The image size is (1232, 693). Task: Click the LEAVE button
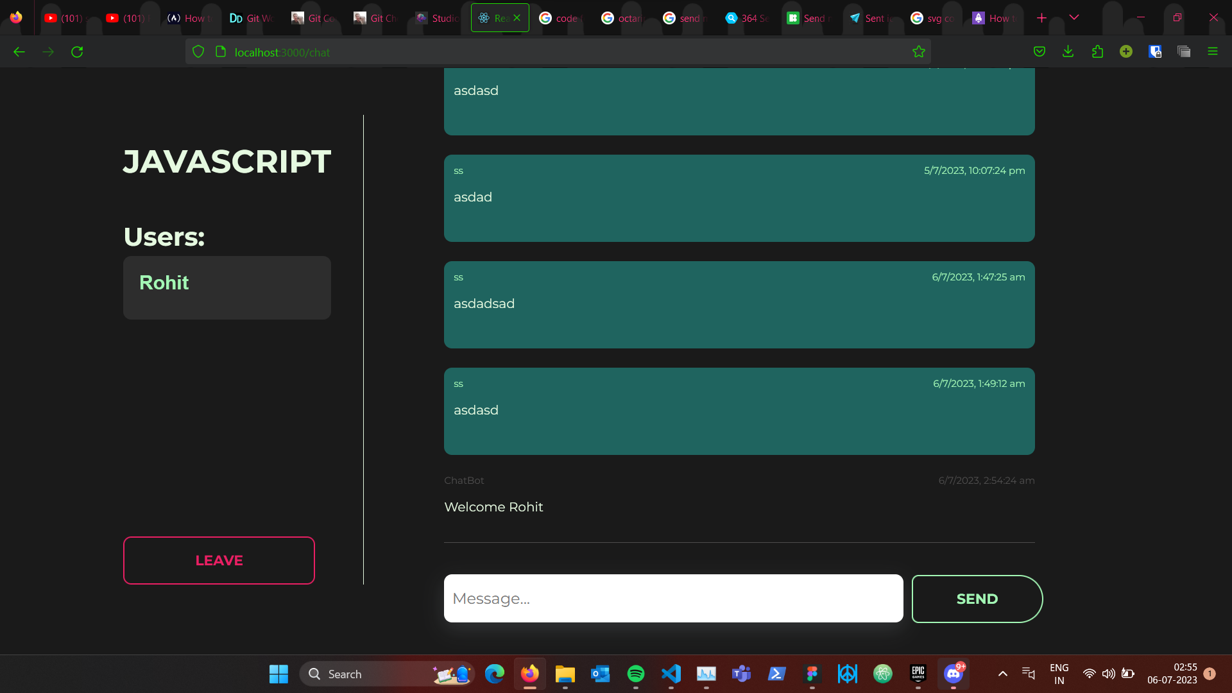pyautogui.click(x=218, y=560)
